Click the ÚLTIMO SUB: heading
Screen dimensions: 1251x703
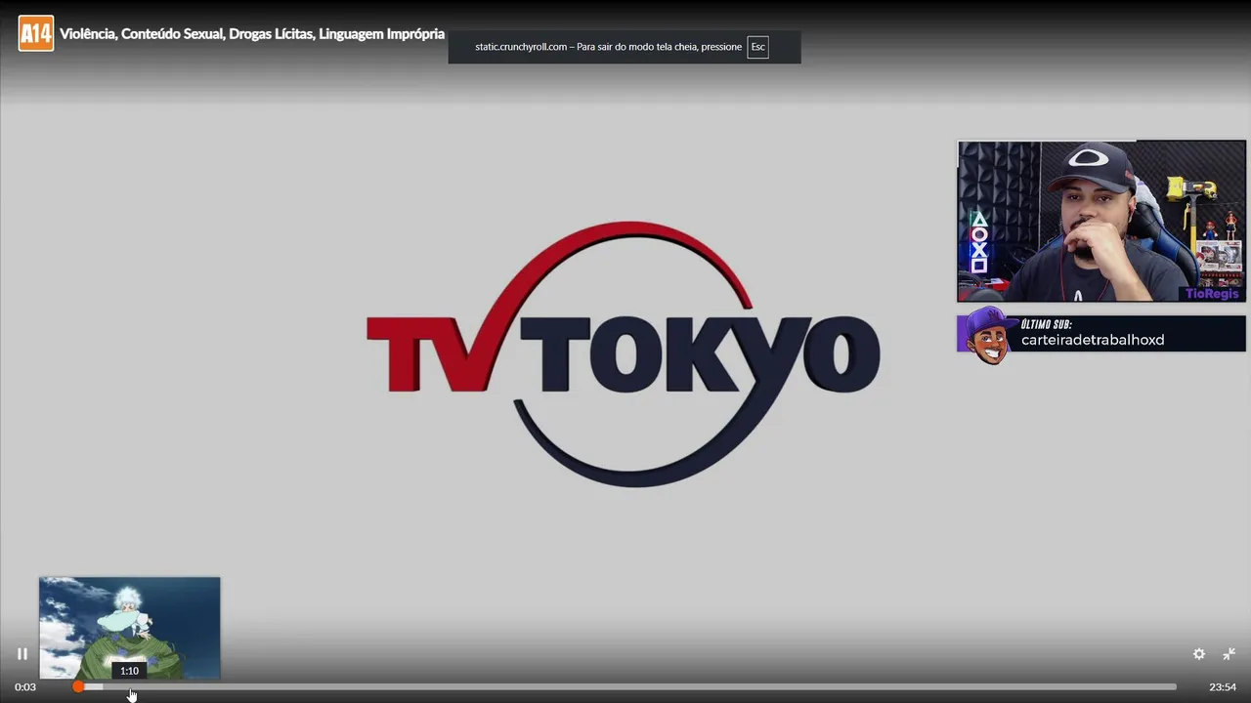[1047, 324]
